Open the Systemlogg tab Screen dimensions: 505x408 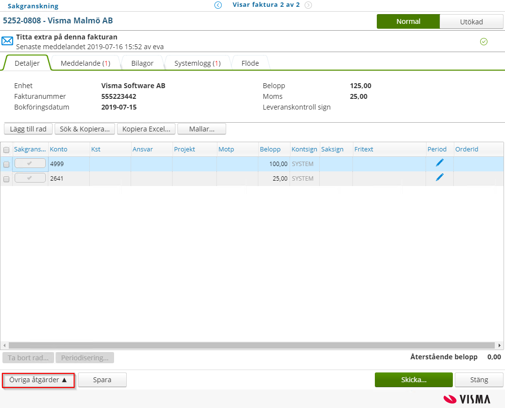point(196,62)
